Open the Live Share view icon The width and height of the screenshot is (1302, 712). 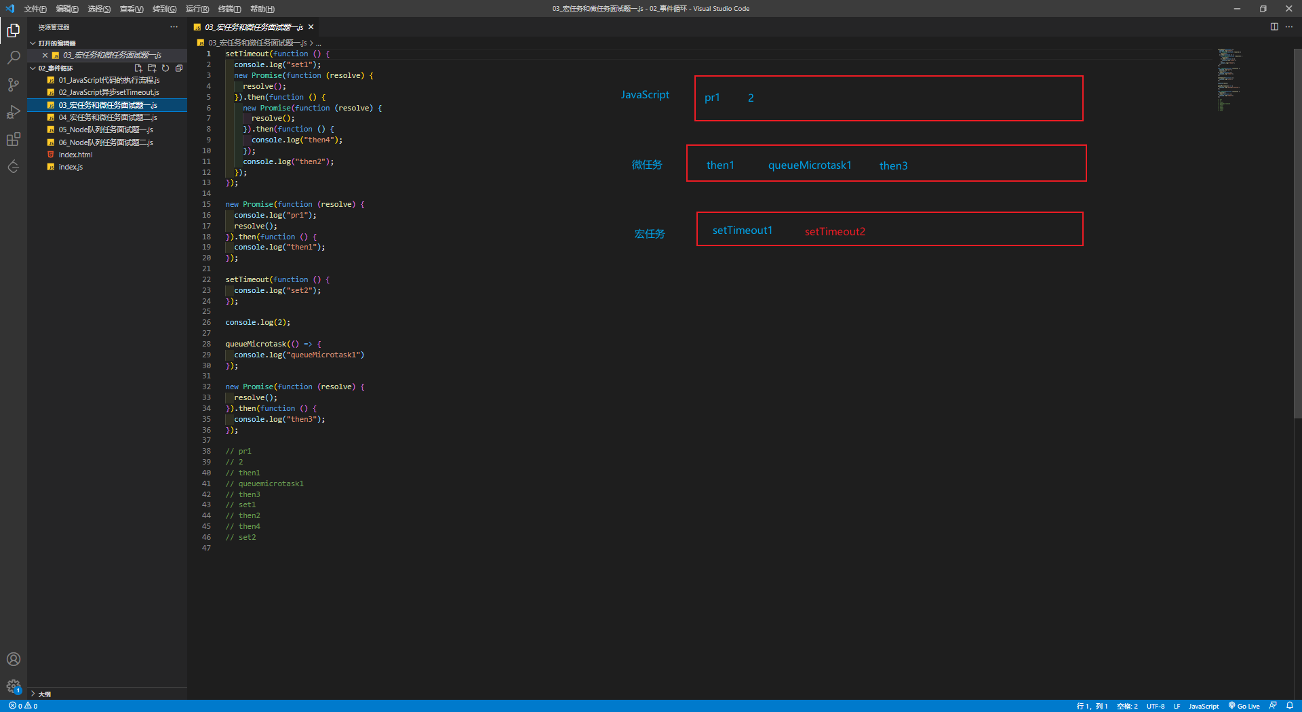pos(14,166)
